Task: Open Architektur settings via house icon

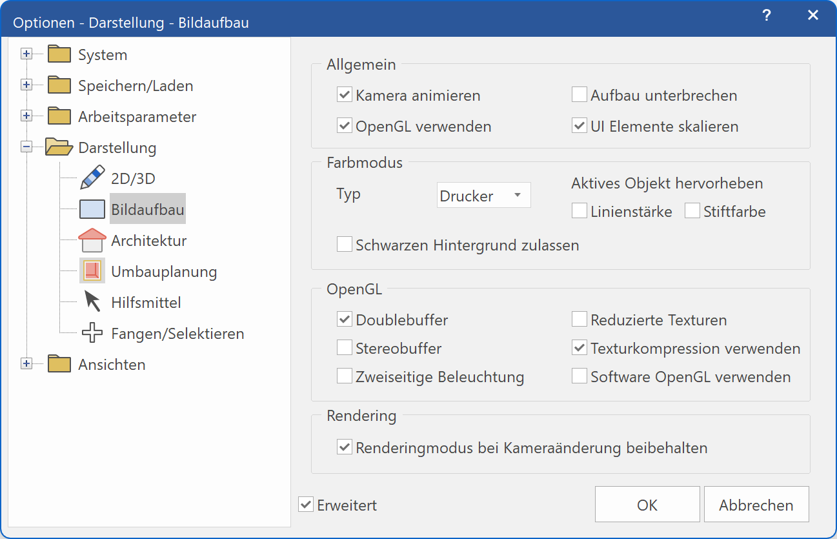Action: pos(92,239)
